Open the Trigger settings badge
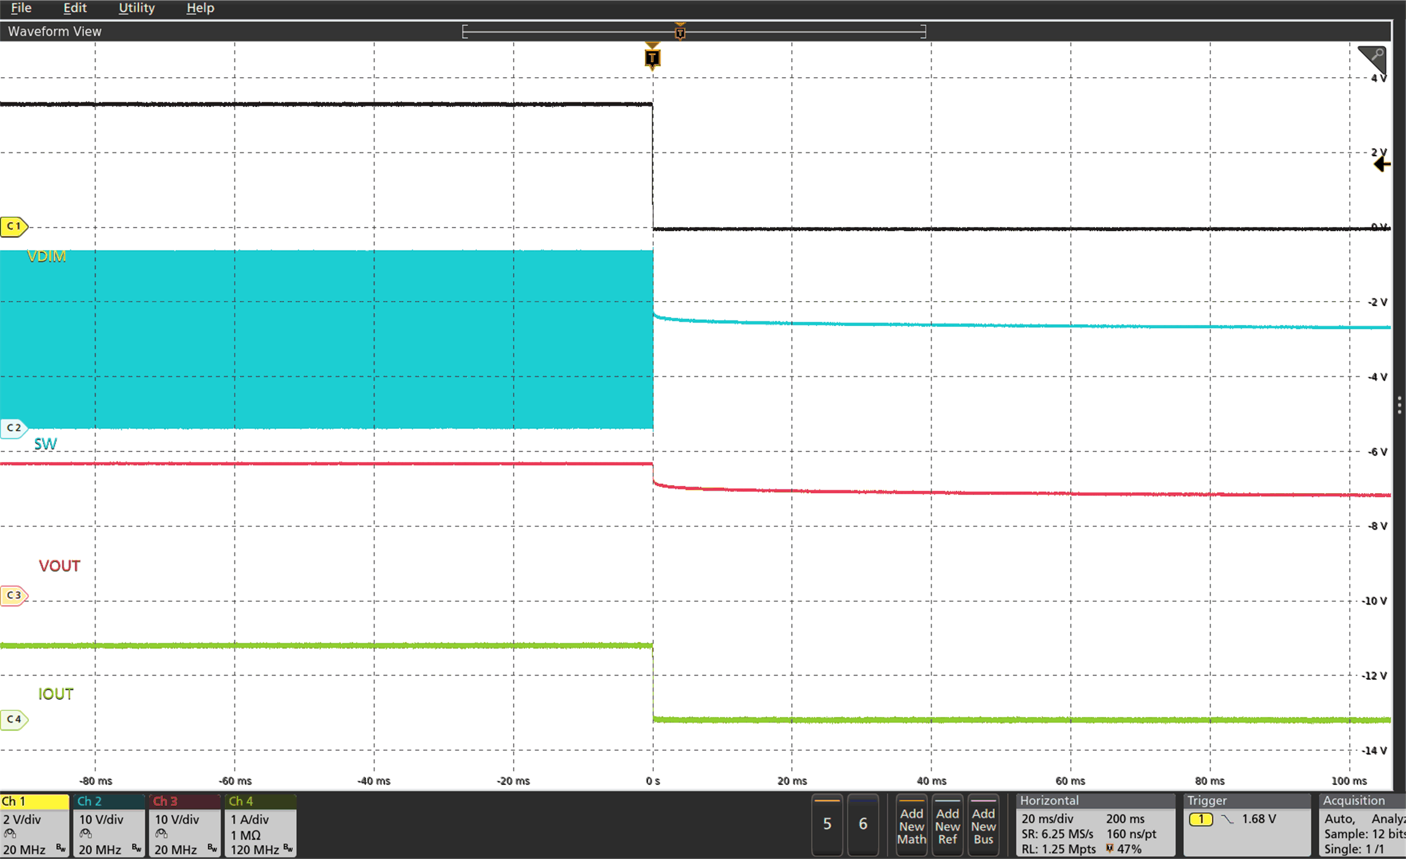1406x859 pixels. coord(1246,825)
